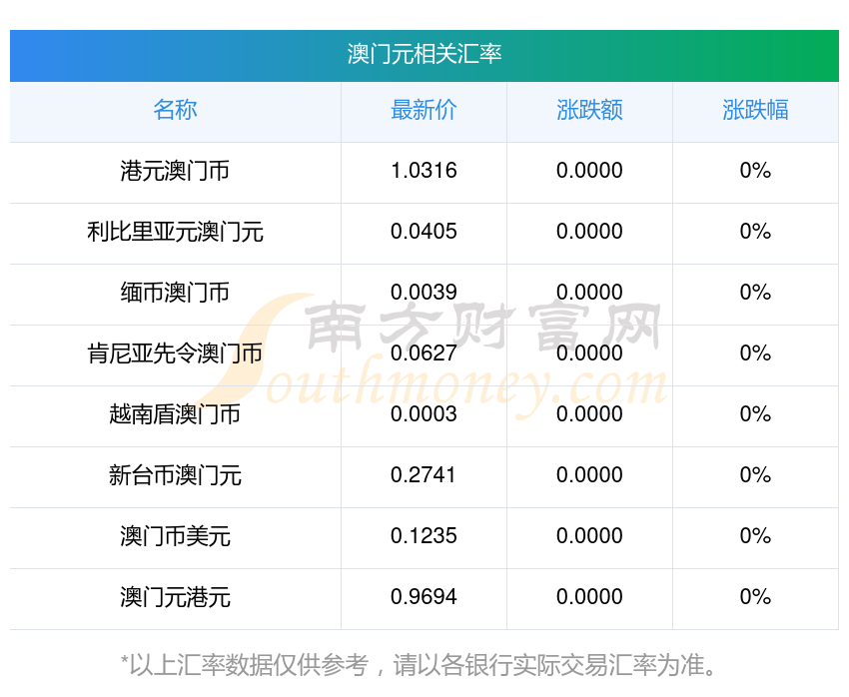The image size is (849, 697).
Task: Click 0% change in 利比里亚元澳门元 row
Action: [x=755, y=232]
